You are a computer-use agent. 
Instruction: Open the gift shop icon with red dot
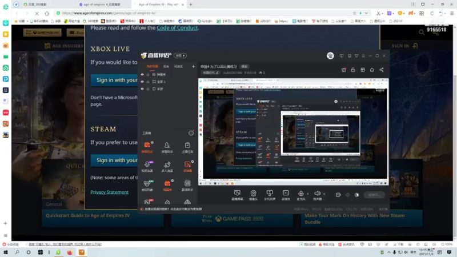click(344, 70)
